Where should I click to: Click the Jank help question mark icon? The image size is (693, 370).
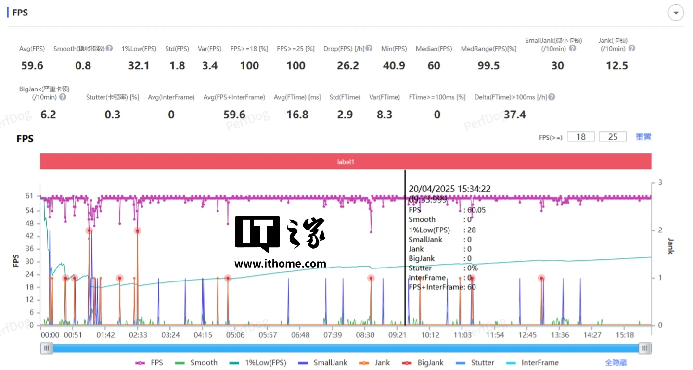[x=631, y=48]
